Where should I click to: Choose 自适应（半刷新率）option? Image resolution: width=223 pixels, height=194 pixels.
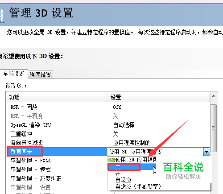[x=138, y=186]
